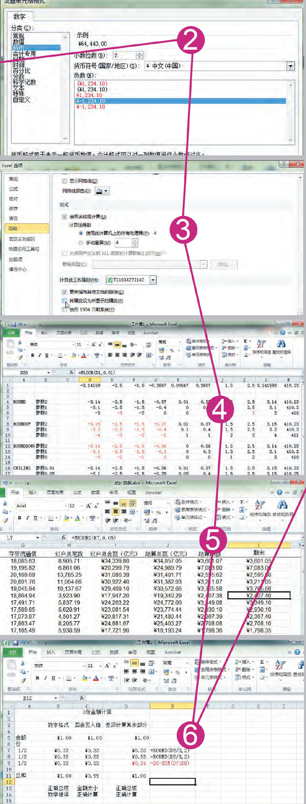Click font color A in 工作簿1 window
Viewport: 306px width, 804px height.
point(83,355)
